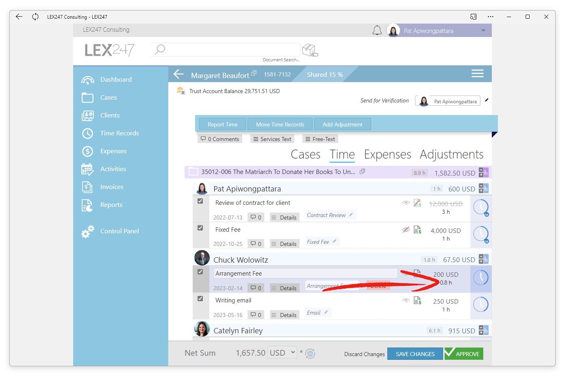Image resolution: width=565 pixels, height=376 pixels.
Task: Click the clock icon for Review of contract row
Action: click(481, 207)
